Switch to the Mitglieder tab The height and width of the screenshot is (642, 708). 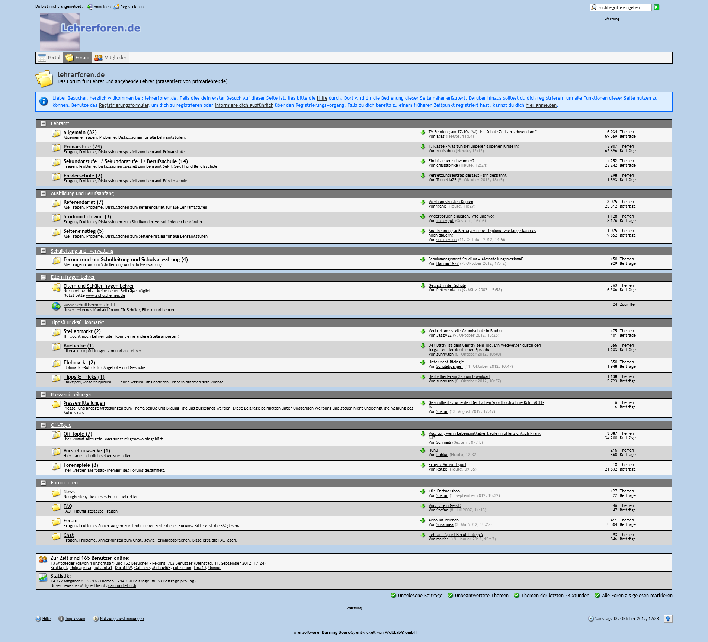coord(111,58)
